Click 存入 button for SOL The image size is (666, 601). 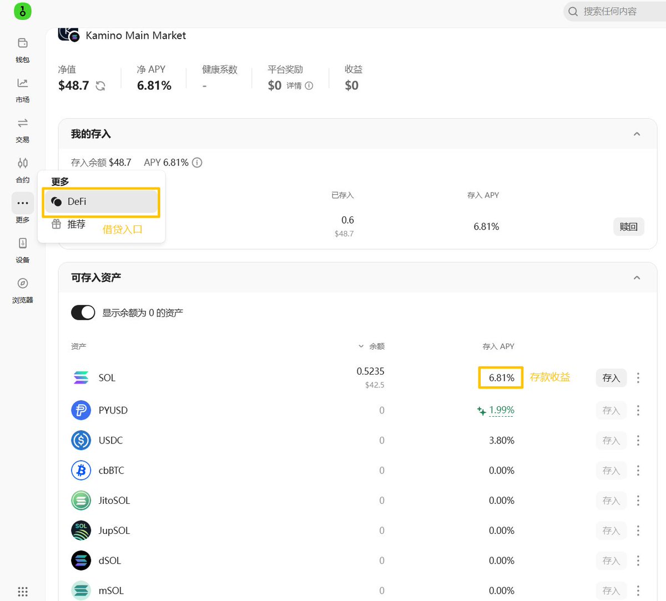pos(611,378)
